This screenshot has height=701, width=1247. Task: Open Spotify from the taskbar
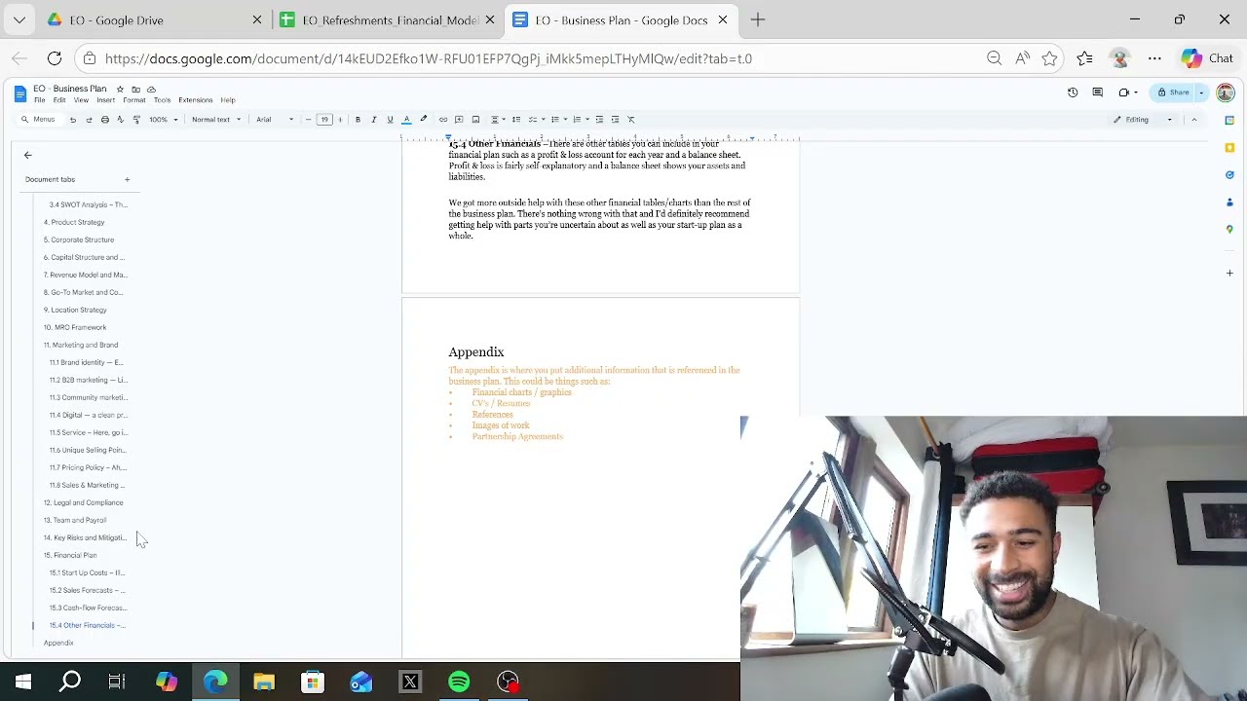pyautogui.click(x=459, y=682)
